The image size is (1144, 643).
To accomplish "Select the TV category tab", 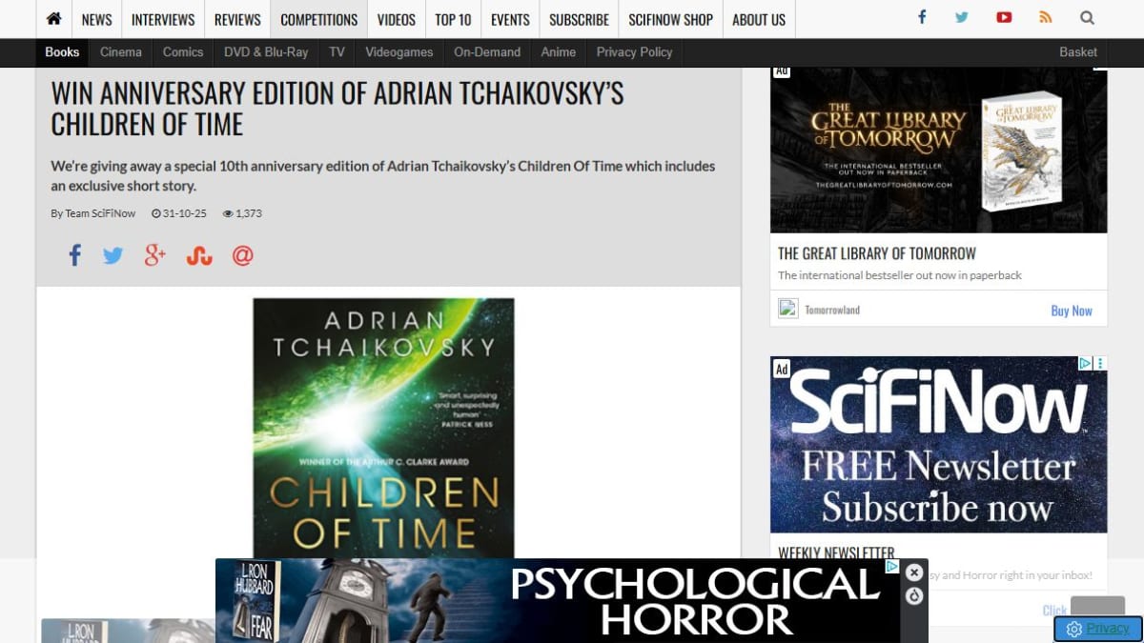I will click(x=337, y=52).
